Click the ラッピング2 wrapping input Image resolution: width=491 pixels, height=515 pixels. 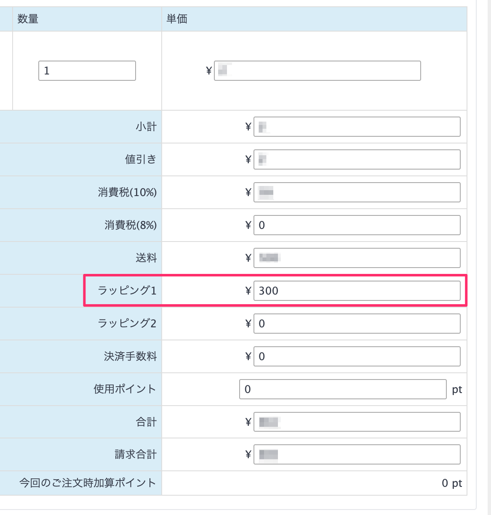(x=357, y=324)
